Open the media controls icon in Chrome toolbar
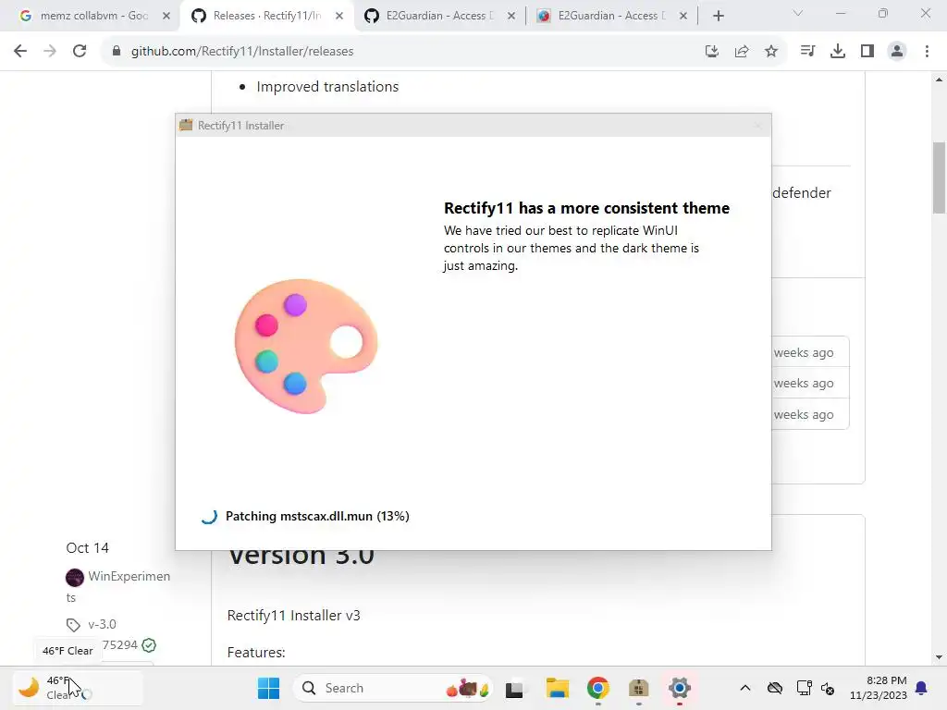Viewport: 947px width, 710px height. pos(807,52)
